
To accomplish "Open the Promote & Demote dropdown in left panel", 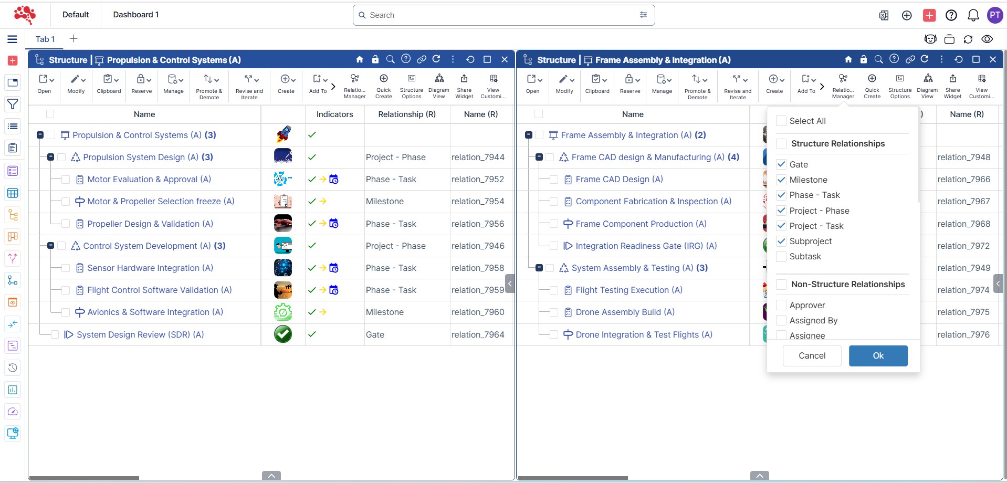I will (x=209, y=85).
